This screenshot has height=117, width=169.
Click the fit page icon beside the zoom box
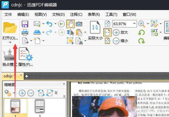point(108,24)
